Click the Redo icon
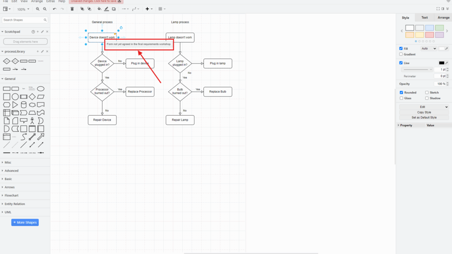The image size is (452, 254). [x=62, y=8]
